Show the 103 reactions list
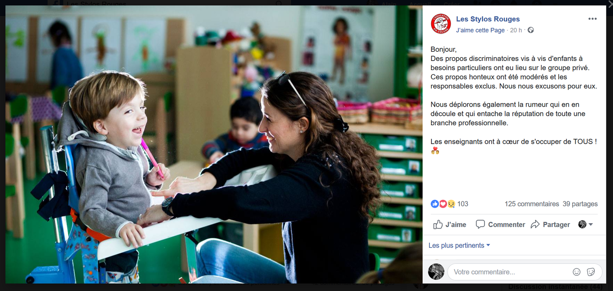Viewport: 613px width, 291px height. coord(462,204)
